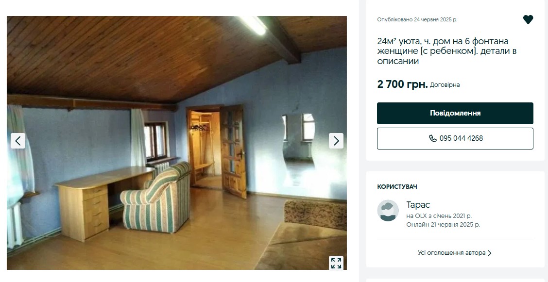The height and width of the screenshot is (282, 548).
Task: Click the КОРИСТУВАЧ section heading
Action: point(397,187)
